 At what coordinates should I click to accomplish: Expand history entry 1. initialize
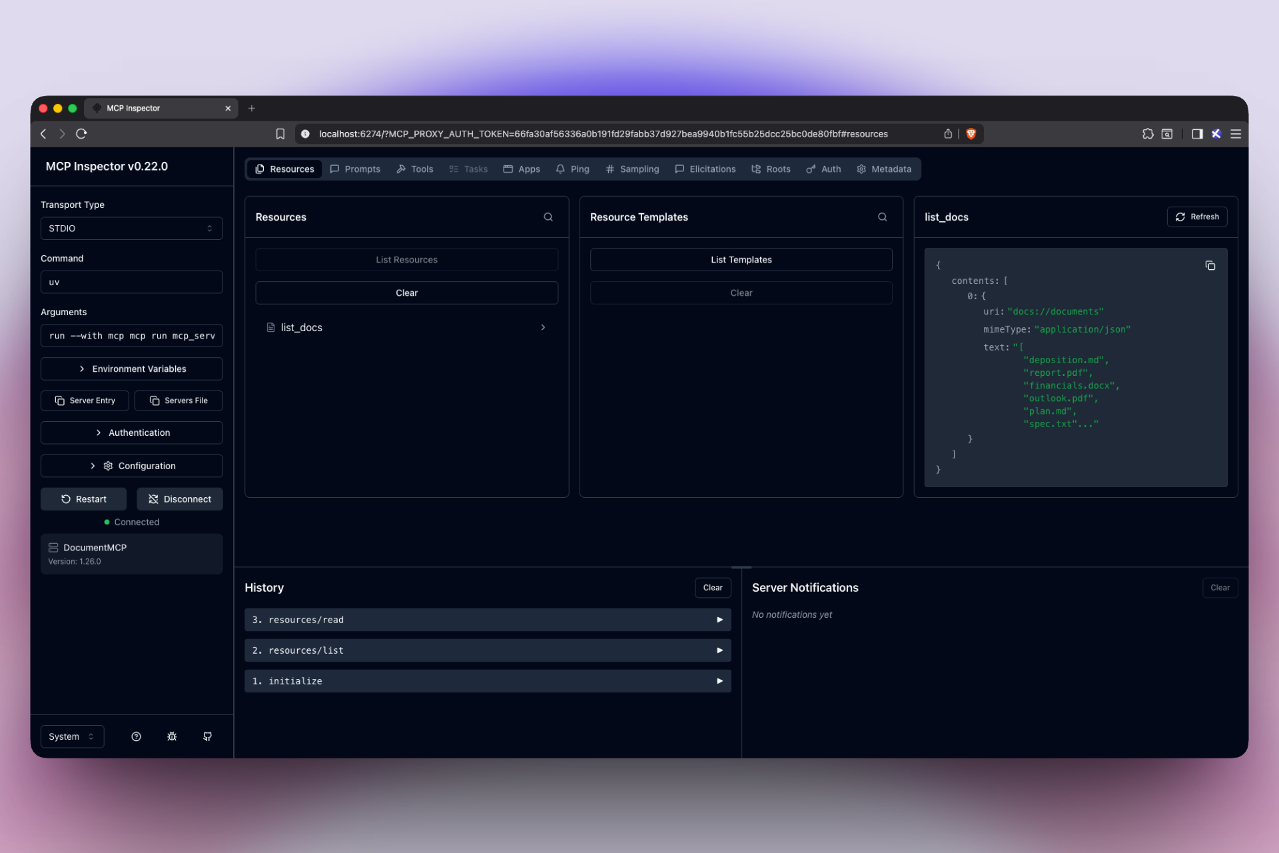coord(488,681)
